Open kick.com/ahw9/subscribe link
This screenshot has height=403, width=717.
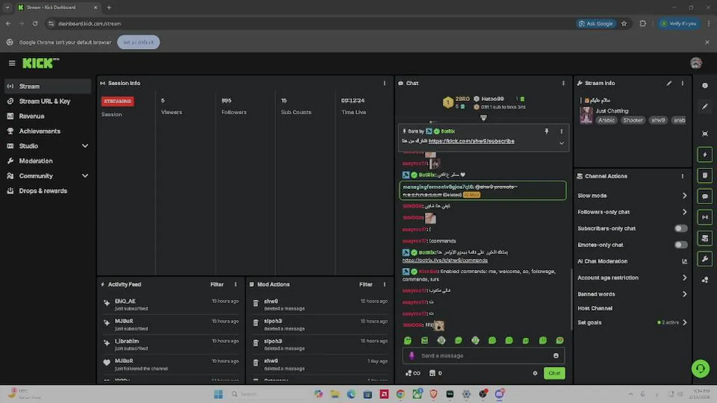[471, 141]
